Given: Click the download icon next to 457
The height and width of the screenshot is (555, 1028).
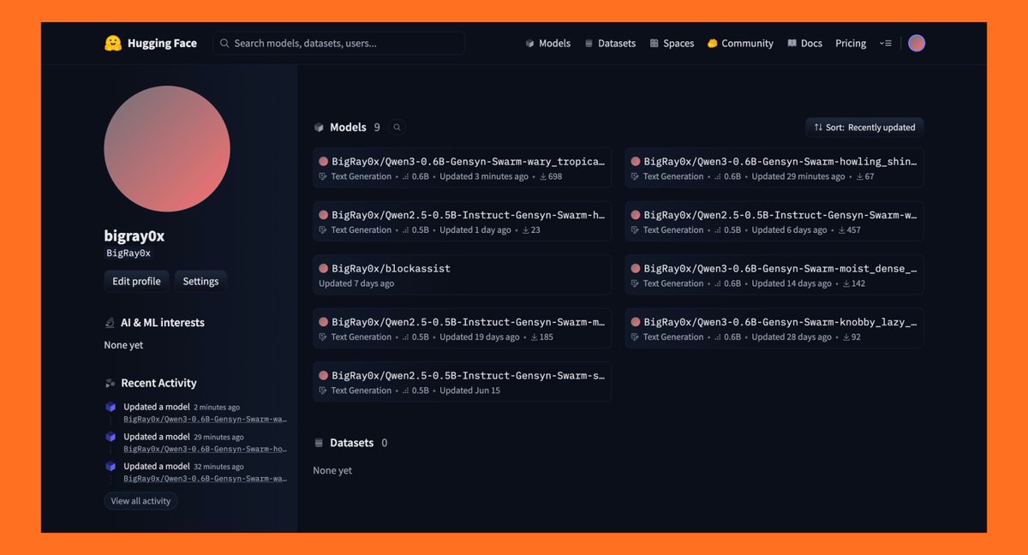Looking at the screenshot, I should tap(842, 230).
